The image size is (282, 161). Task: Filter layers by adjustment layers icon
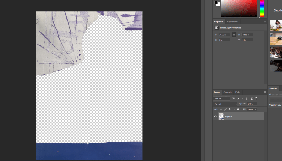[238, 98]
